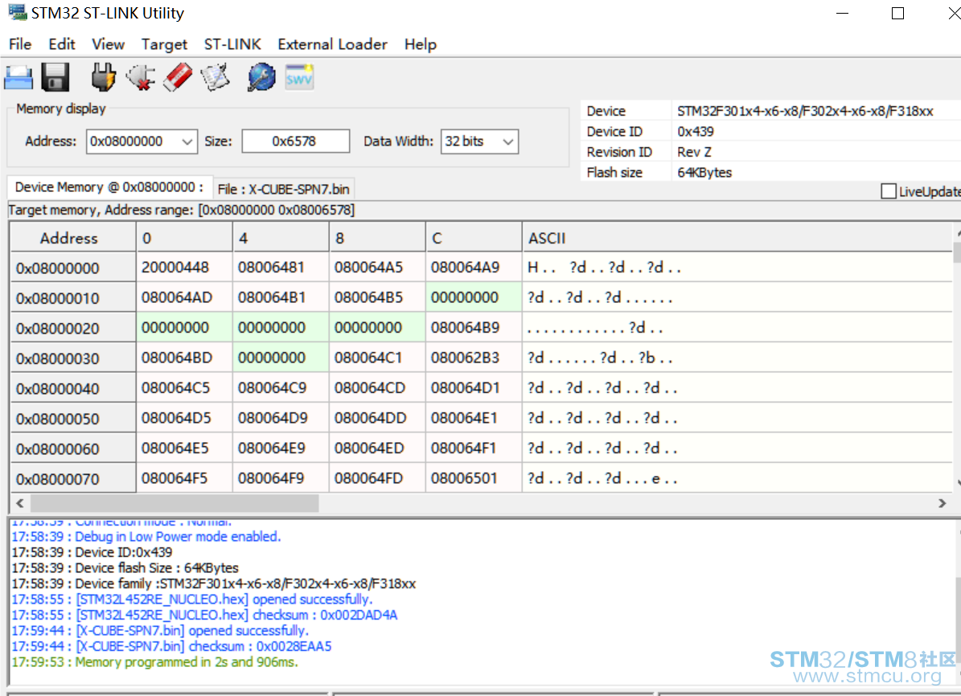The image size is (961, 696).
Task: Connect to the target with plug icon
Action: point(104,78)
